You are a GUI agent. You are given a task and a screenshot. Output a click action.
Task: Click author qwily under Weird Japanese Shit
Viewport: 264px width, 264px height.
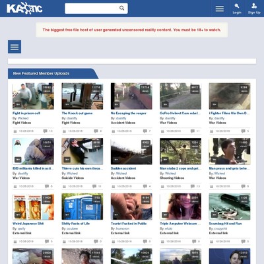point(22,228)
